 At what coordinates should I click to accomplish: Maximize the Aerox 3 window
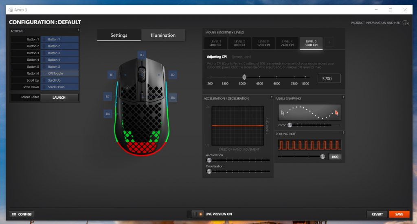pyautogui.click(x=391, y=10)
